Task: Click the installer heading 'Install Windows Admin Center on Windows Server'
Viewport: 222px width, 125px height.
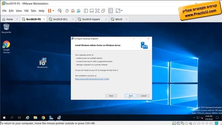Action: 98,45
